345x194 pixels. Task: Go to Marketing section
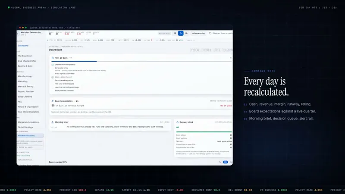tap(23, 81)
